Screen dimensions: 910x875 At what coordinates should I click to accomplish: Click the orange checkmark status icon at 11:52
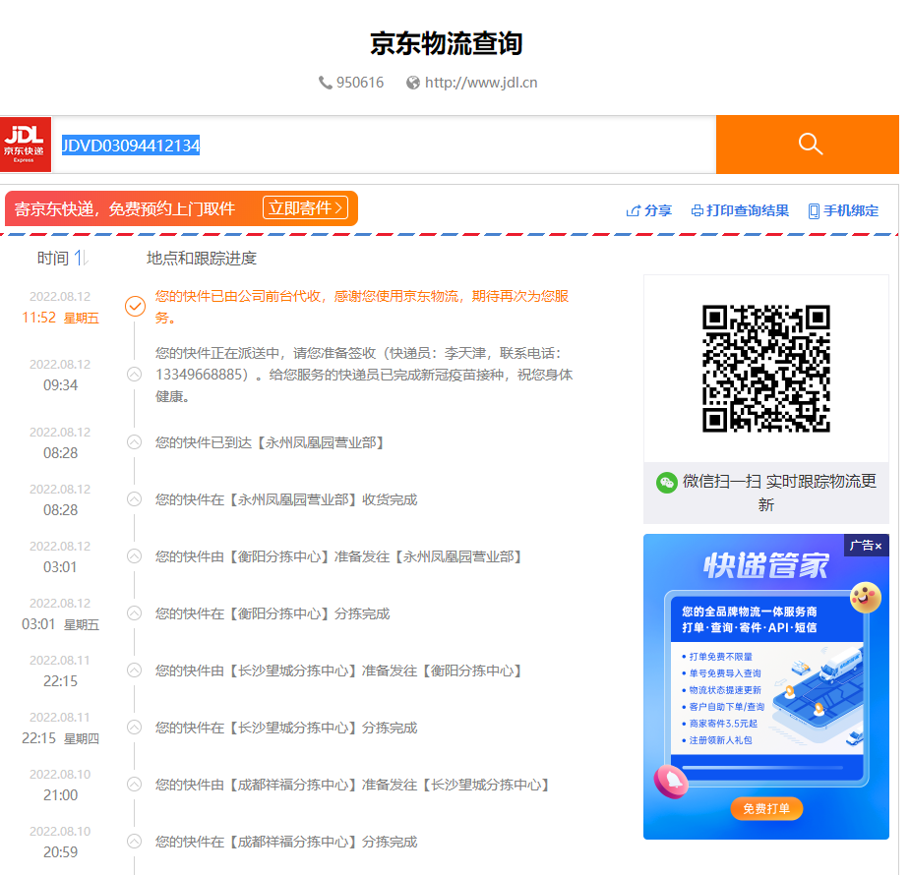[135, 306]
